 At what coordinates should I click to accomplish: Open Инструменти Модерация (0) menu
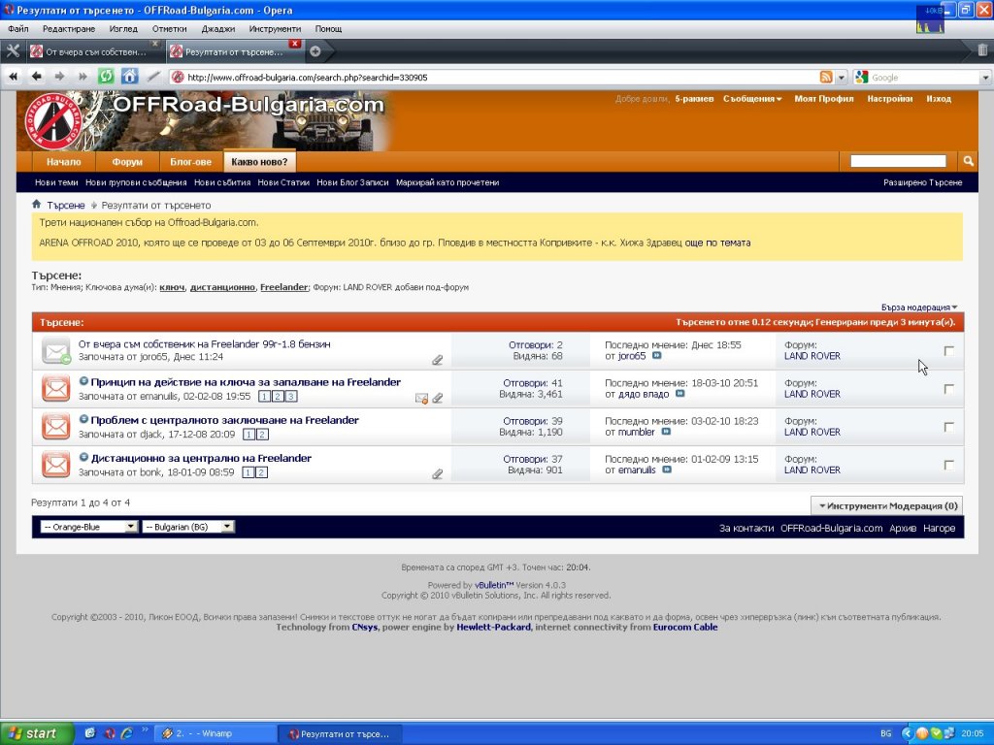887,505
